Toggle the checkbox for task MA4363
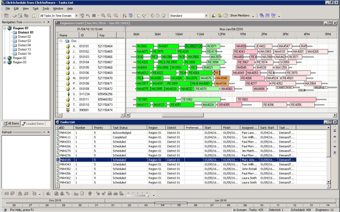The width and height of the screenshot is (340, 212). 58,182
